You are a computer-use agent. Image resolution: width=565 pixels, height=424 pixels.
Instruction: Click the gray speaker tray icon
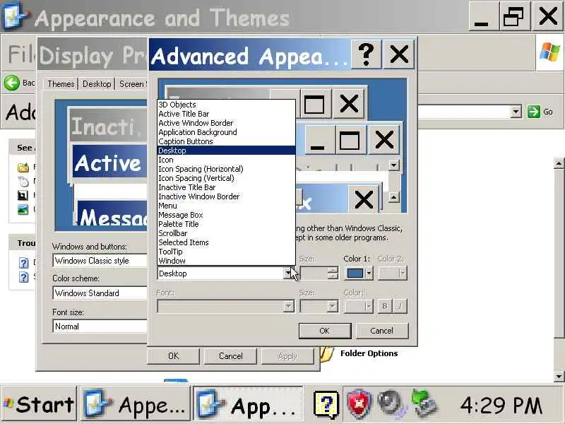click(392, 404)
